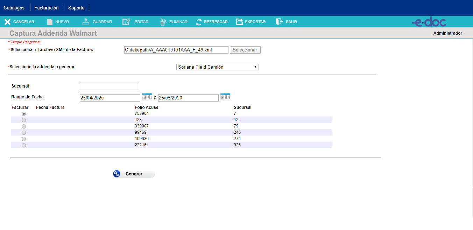
Task: Click the XML file path field
Action: pyautogui.click(x=176, y=50)
